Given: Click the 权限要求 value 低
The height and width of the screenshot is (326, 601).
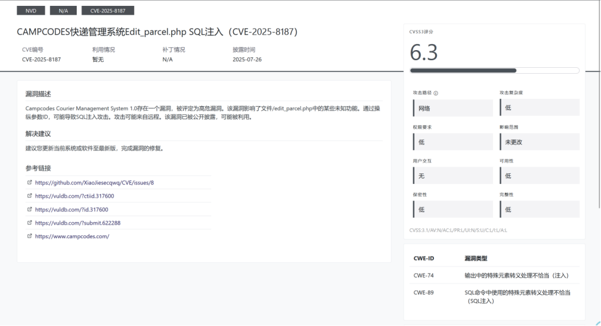Looking at the screenshot, I should click(453, 142).
